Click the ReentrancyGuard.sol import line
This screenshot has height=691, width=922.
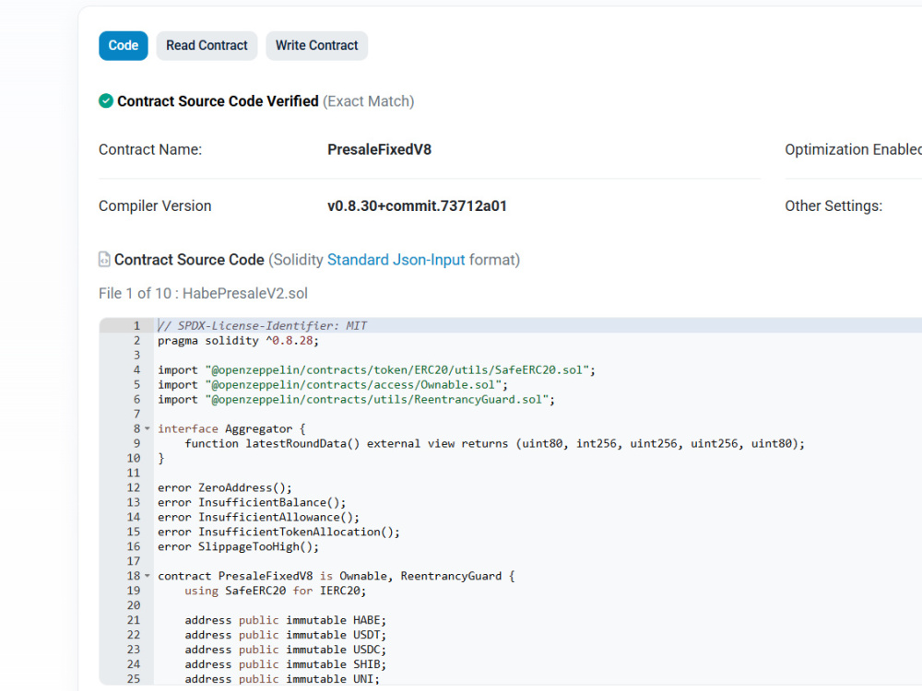(356, 400)
